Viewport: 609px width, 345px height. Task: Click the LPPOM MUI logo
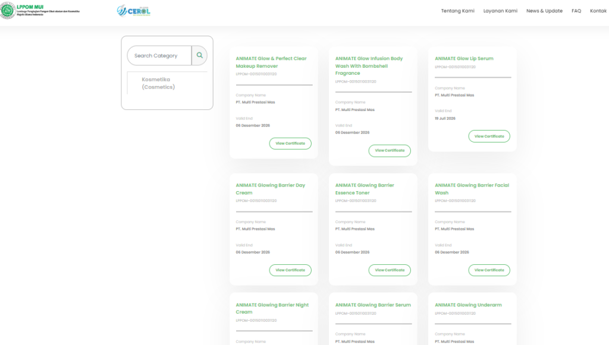point(40,11)
